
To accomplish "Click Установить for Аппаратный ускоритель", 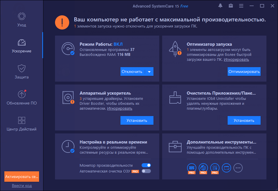I will click(137, 120).
